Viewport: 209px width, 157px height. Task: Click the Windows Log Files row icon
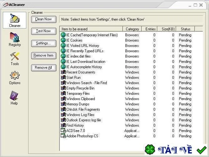(x=63, y=115)
